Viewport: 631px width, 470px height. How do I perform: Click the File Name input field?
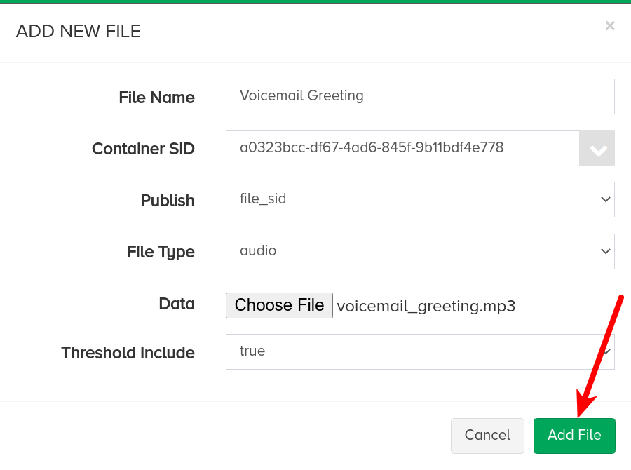click(420, 96)
